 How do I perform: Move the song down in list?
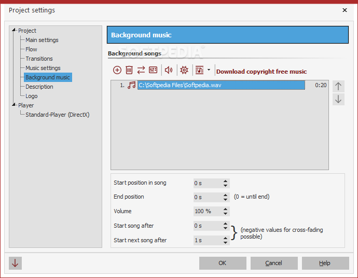click(x=338, y=99)
